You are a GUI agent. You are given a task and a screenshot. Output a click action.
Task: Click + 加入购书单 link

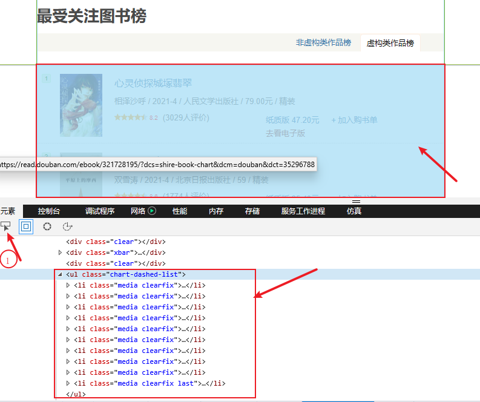pyautogui.click(x=354, y=120)
